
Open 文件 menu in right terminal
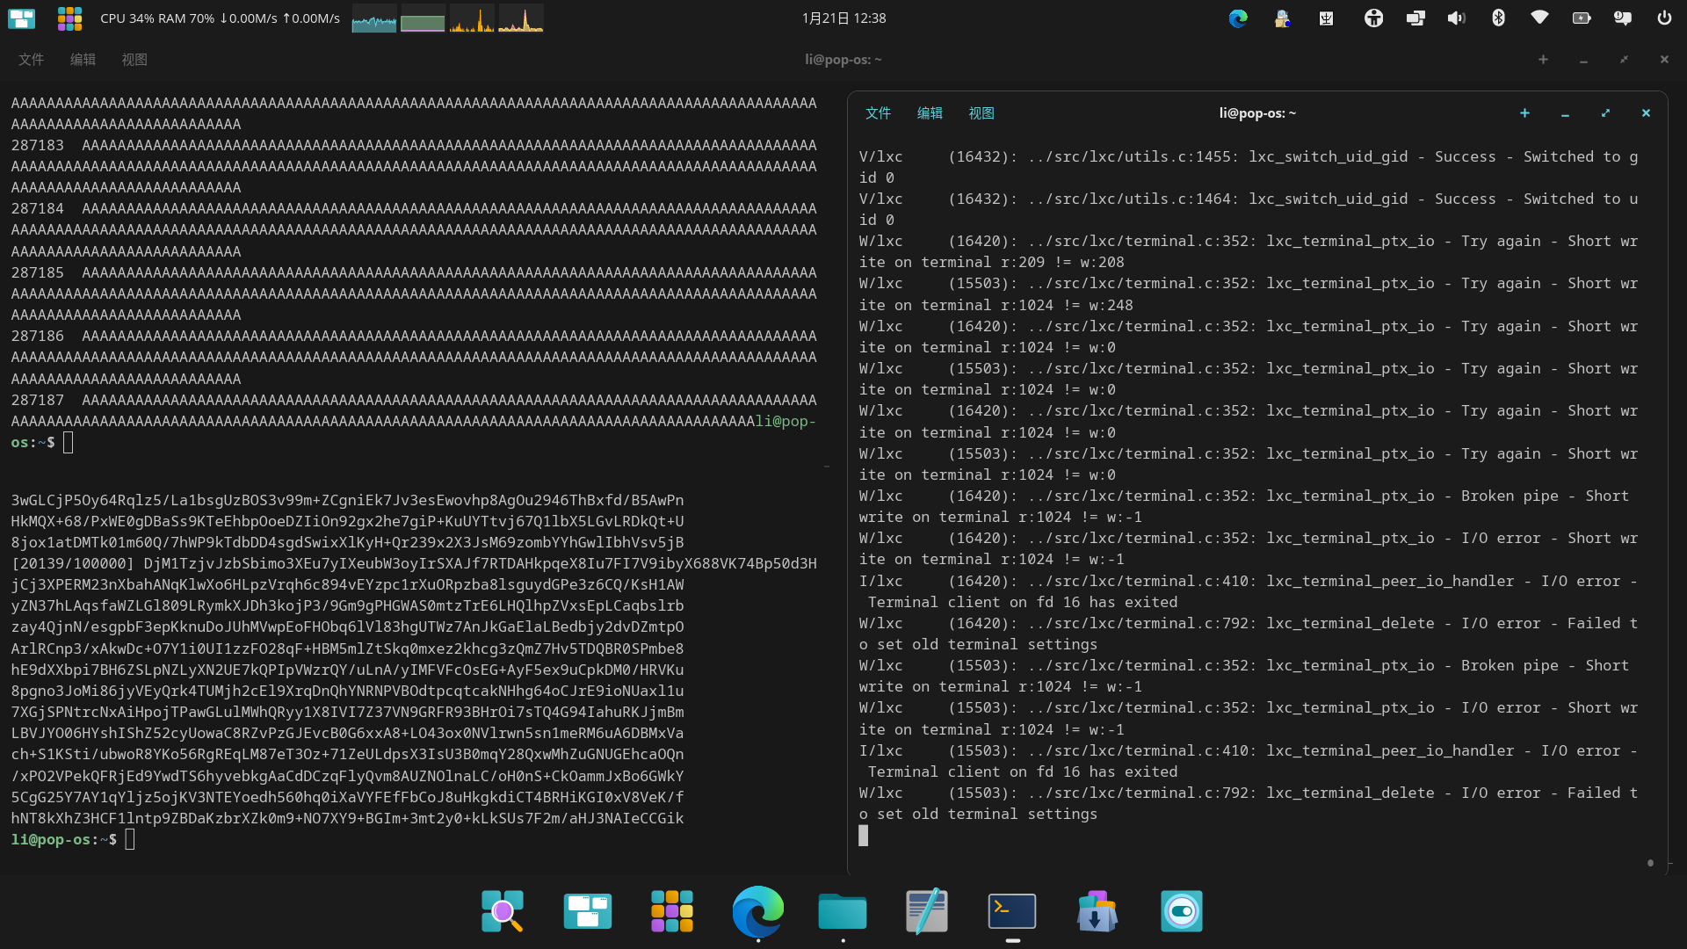click(x=878, y=113)
